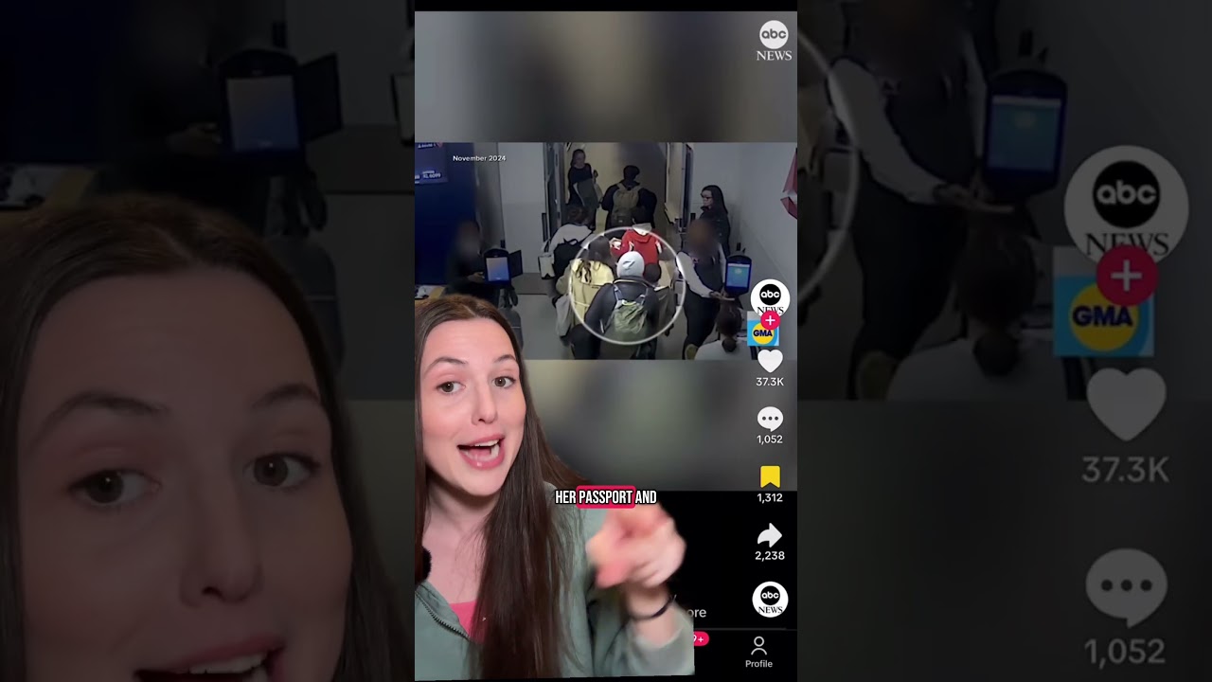The image size is (1212, 682).
Task: Click the 37.3K likes count
Action: pos(770,382)
